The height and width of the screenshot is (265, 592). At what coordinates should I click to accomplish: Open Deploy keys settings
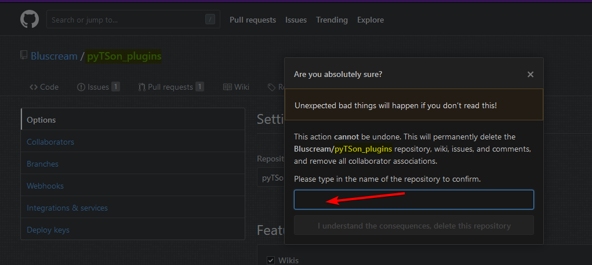coord(133,230)
